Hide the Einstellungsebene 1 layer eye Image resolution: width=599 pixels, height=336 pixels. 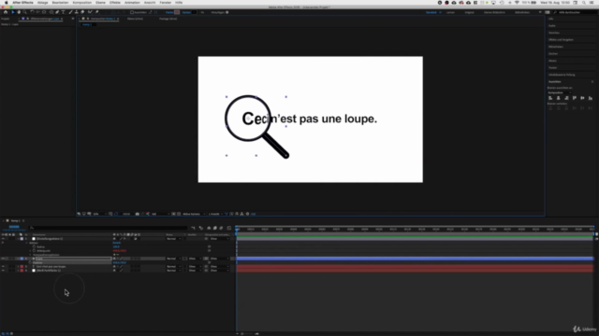tap(3, 239)
